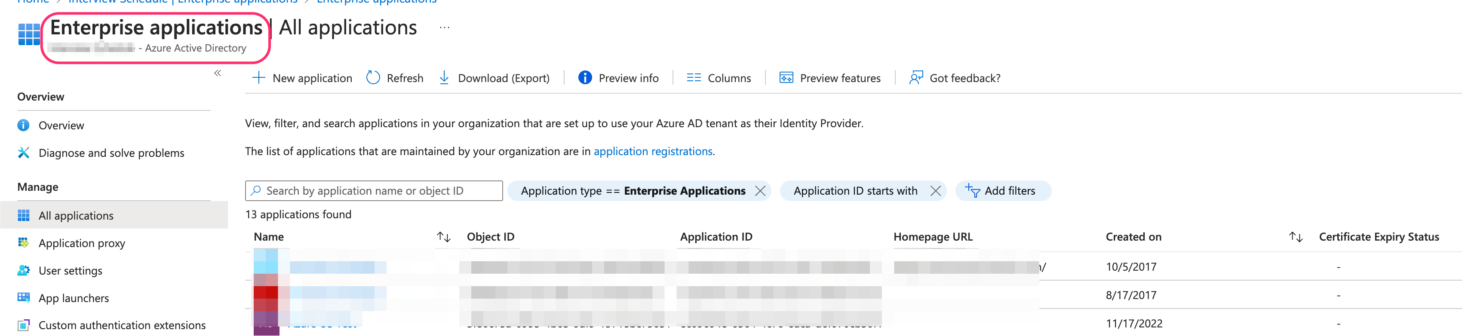Click the circular Refresh icon
The height and width of the screenshot is (336, 1462).
(373, 78)
